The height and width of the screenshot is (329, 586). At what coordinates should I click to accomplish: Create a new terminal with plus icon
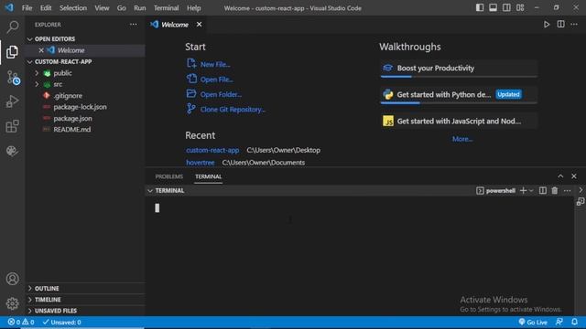tap(523, 191)
